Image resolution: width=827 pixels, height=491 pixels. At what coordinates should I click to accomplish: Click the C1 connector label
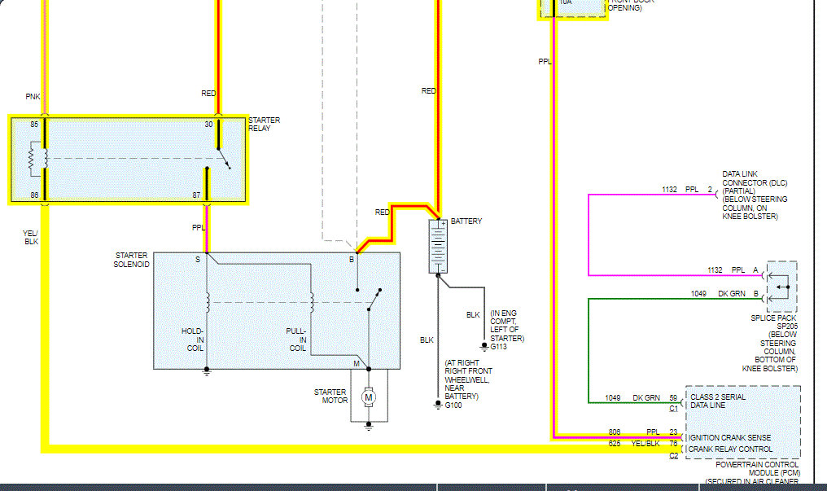(x=673, y=409)
